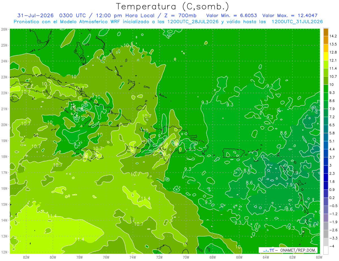Click the "20N" latitude axis label
The width and height of the screenshot is (339, 261).
[4, 125]
